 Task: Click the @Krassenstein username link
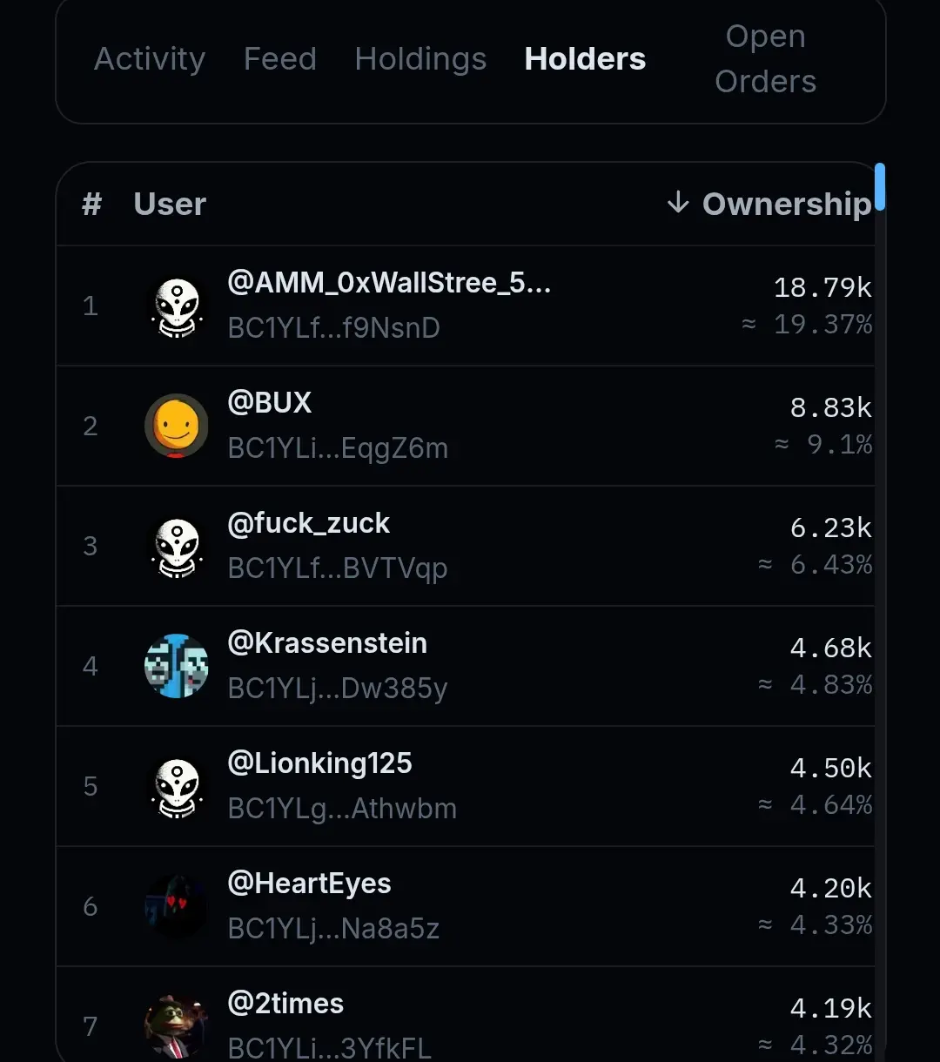pos(328,643)
